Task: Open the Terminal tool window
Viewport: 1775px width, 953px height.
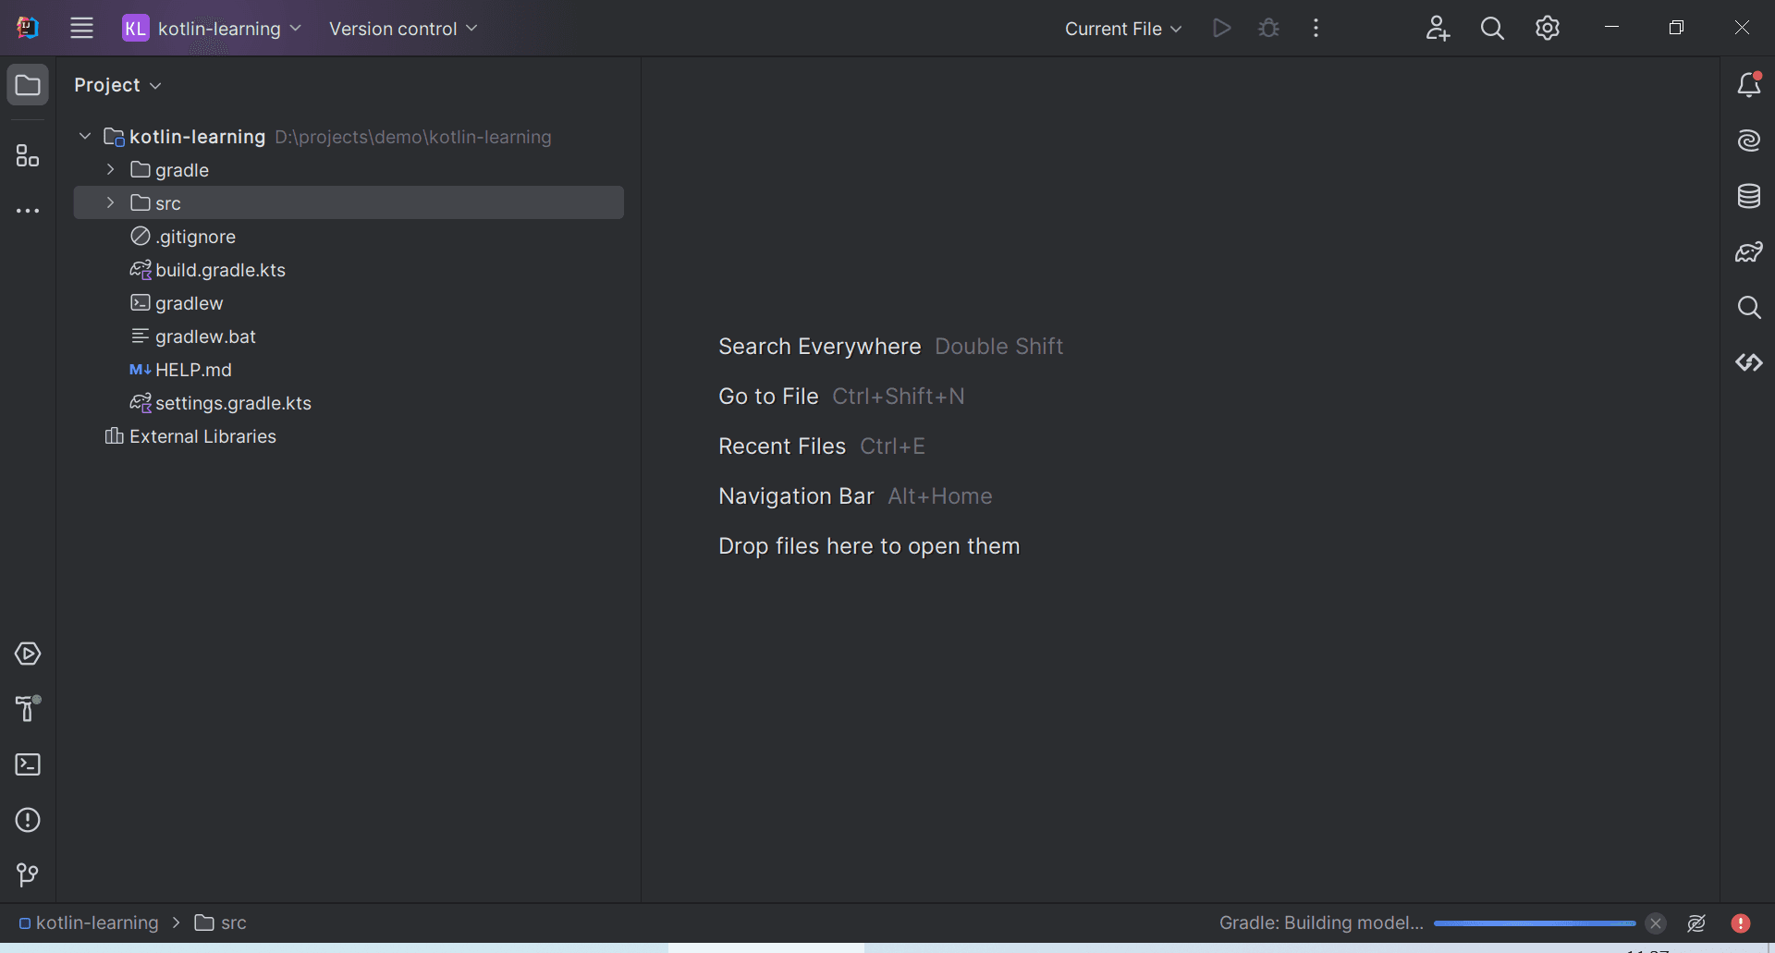Action: 28,764
